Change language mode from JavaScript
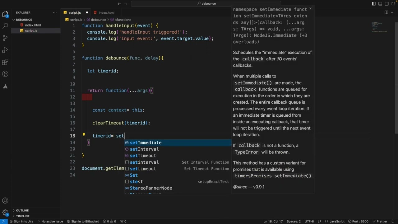This screenshot has width=398, height=224. [337, 221]
